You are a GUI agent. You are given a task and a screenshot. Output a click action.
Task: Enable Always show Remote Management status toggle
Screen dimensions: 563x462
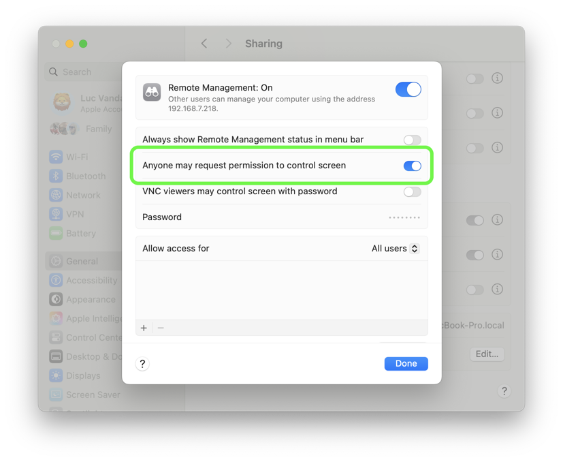pos(412,140)
